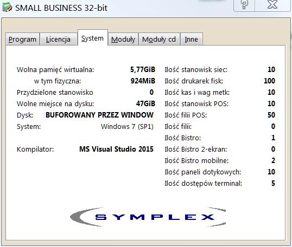Select the 924MiB physical memory value
The height and width of the screenshot is (247, 292).
coord(143,81)
